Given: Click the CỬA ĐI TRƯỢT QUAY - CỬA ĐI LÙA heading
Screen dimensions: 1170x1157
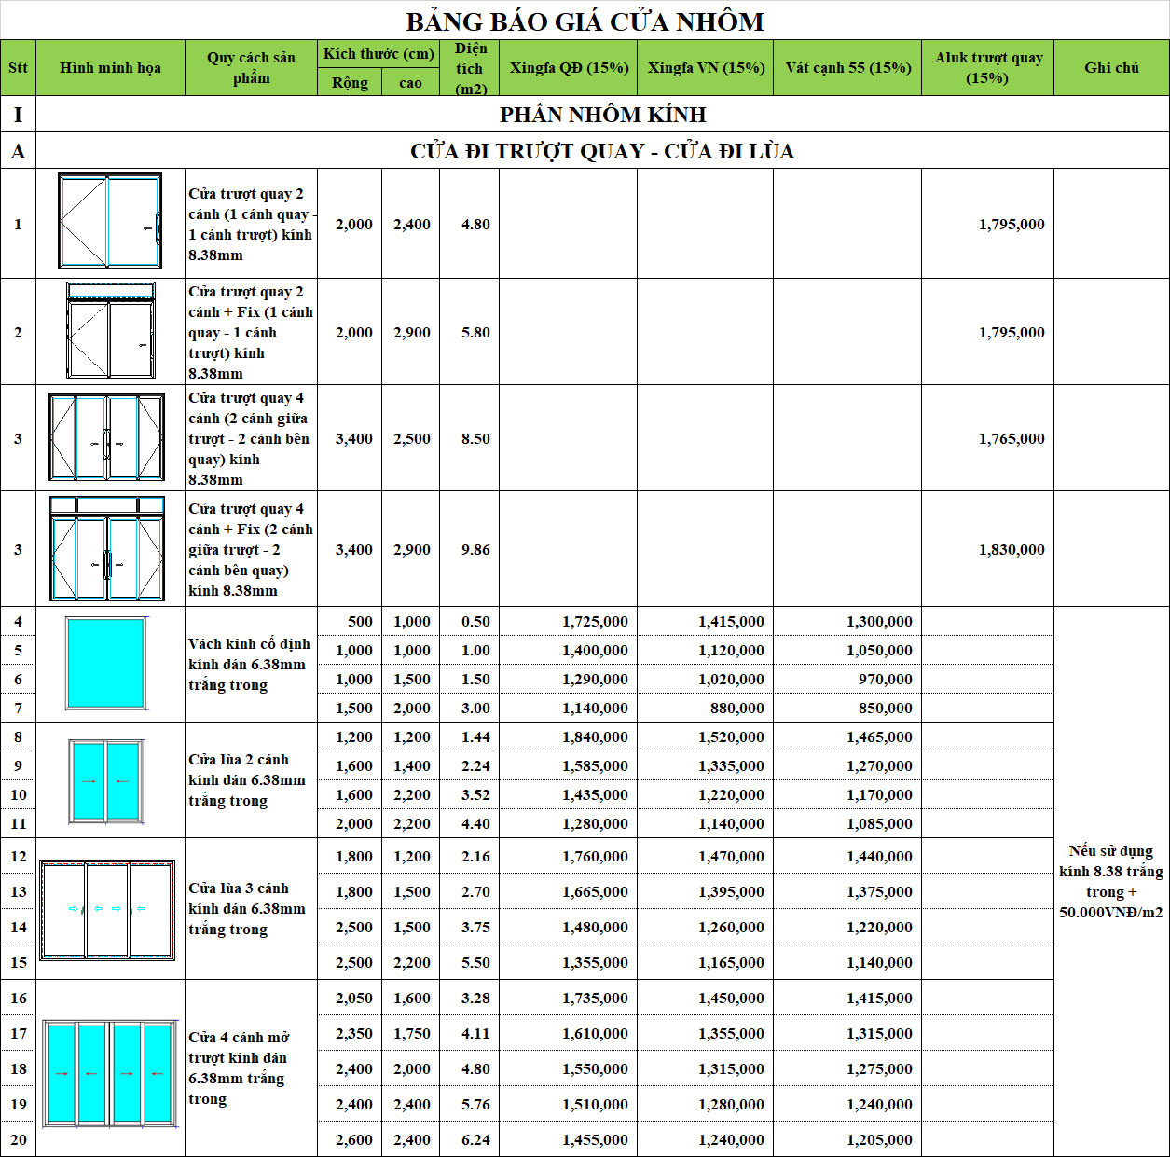Looking at the screenshot, I should 602,151.
